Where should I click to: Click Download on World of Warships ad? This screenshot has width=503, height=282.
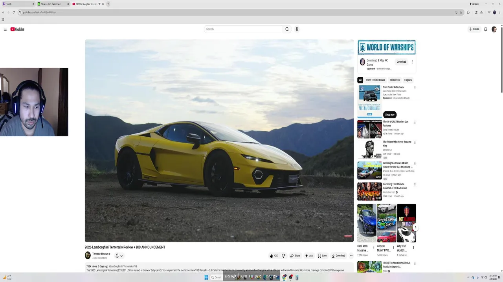401,62
